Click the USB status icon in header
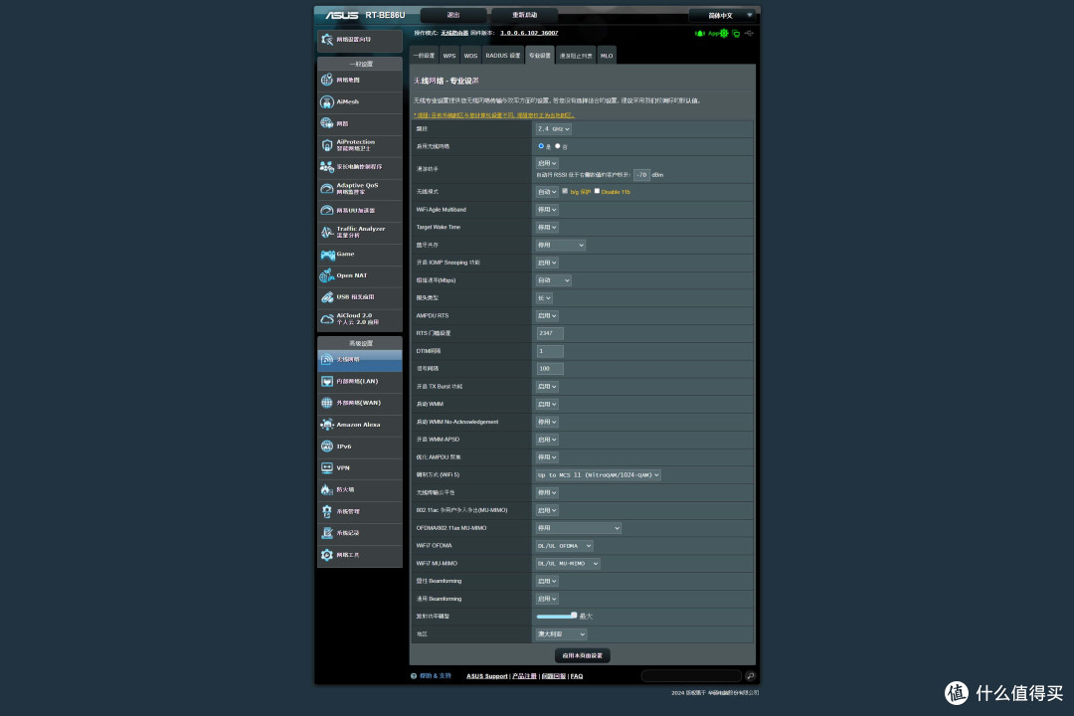 750,33
